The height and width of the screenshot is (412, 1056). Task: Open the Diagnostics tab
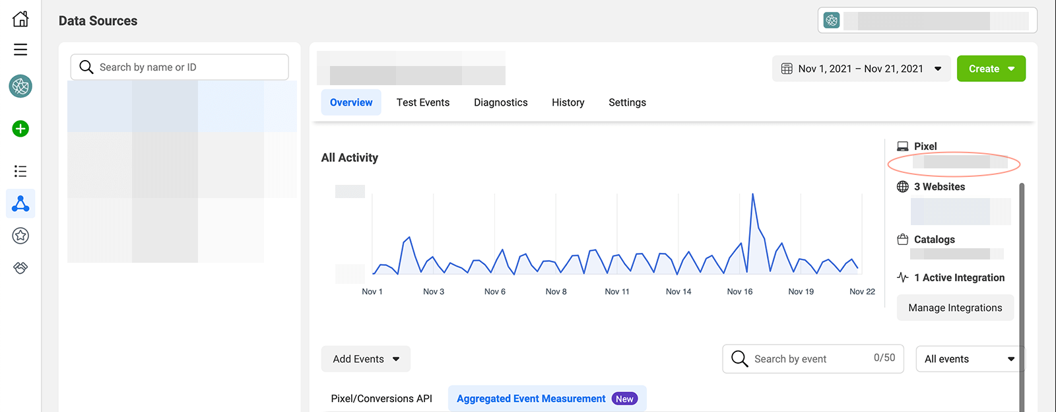501,102
